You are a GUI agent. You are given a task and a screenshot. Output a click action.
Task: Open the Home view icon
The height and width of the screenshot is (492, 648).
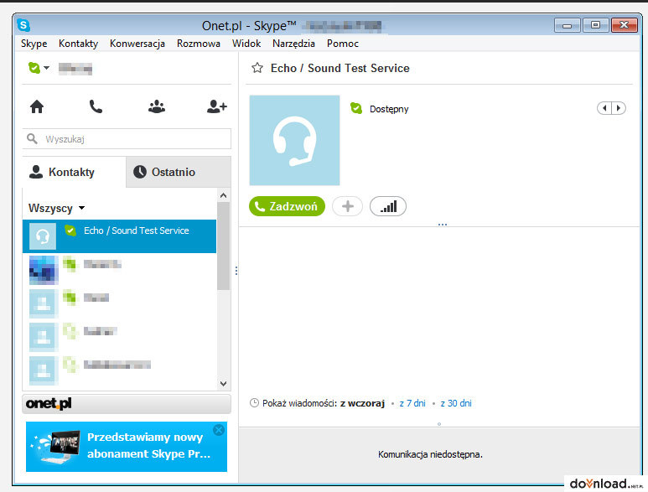37,106
